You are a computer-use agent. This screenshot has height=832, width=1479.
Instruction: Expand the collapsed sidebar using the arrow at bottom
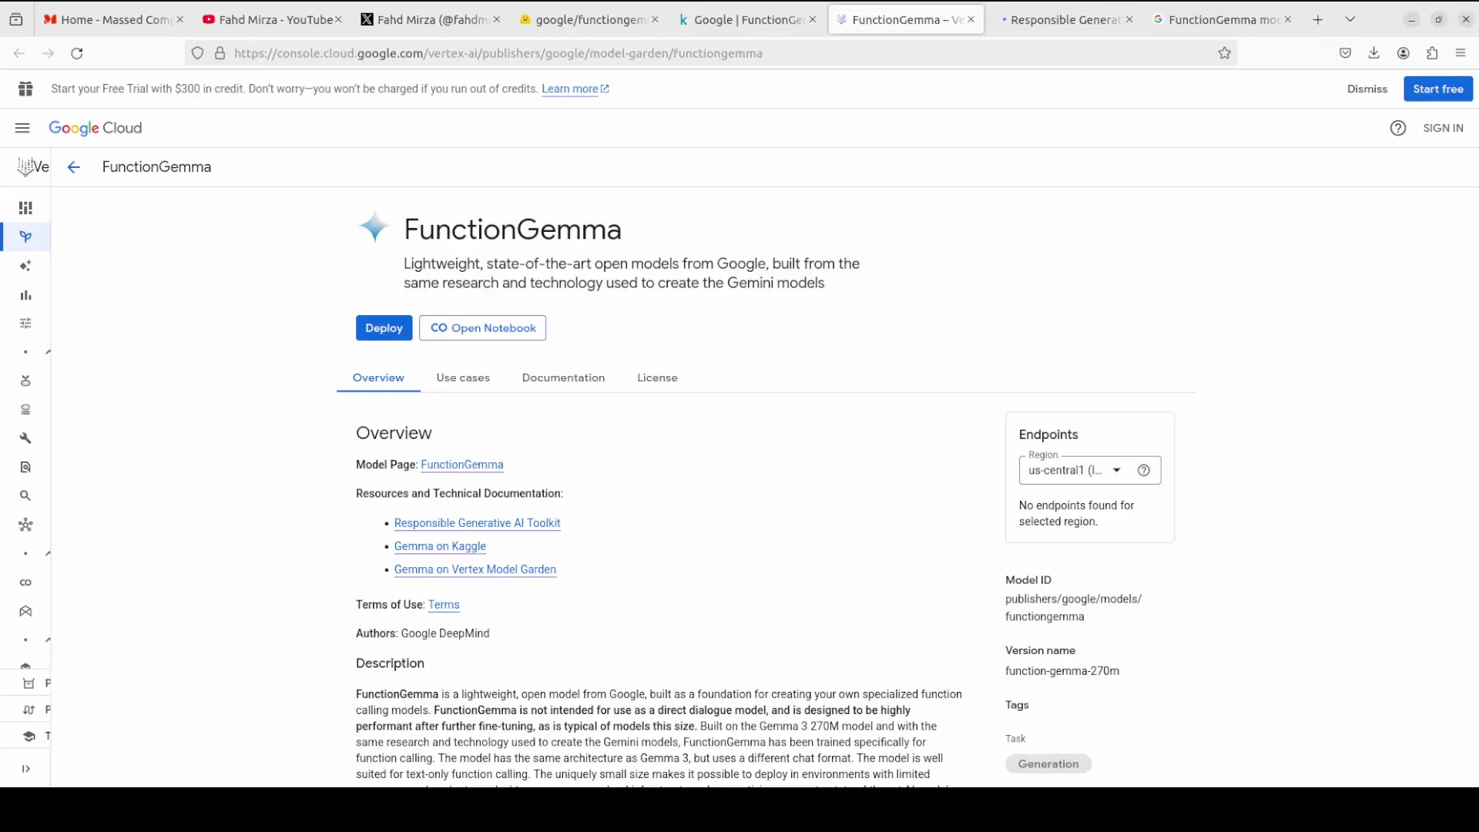pos(25,768)
